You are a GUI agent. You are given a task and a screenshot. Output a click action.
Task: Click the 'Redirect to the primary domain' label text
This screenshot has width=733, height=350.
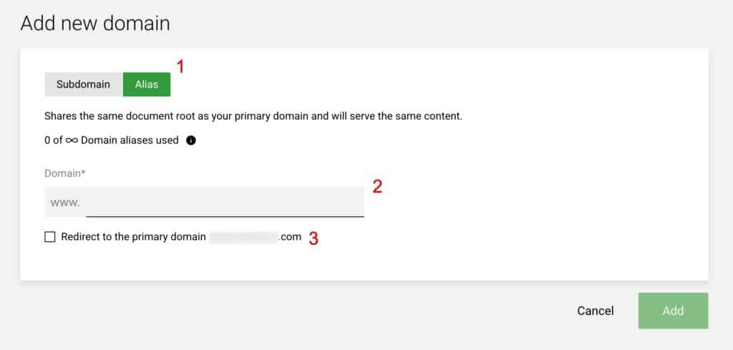click(x=133, y=236)
